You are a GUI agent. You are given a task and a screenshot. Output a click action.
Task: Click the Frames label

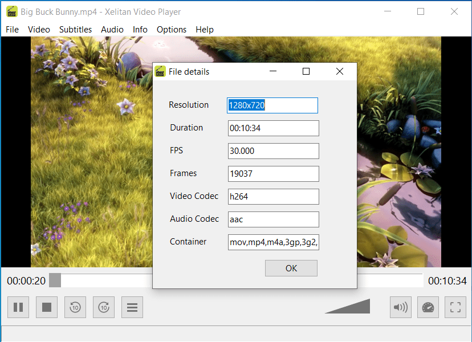183,173
